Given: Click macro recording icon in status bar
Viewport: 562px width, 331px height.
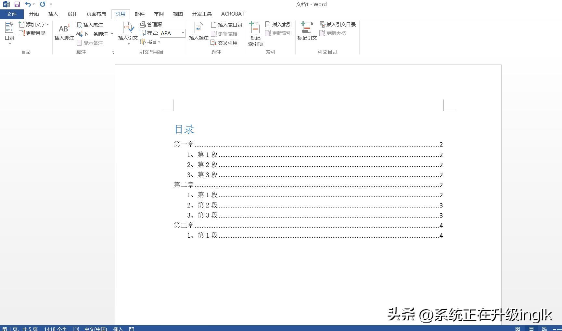Looking at the screenshot, I should point(132,329).
